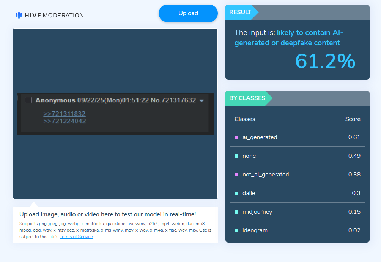
Task: Open the dropdown arrow after No.721317632
Action: 202,100
